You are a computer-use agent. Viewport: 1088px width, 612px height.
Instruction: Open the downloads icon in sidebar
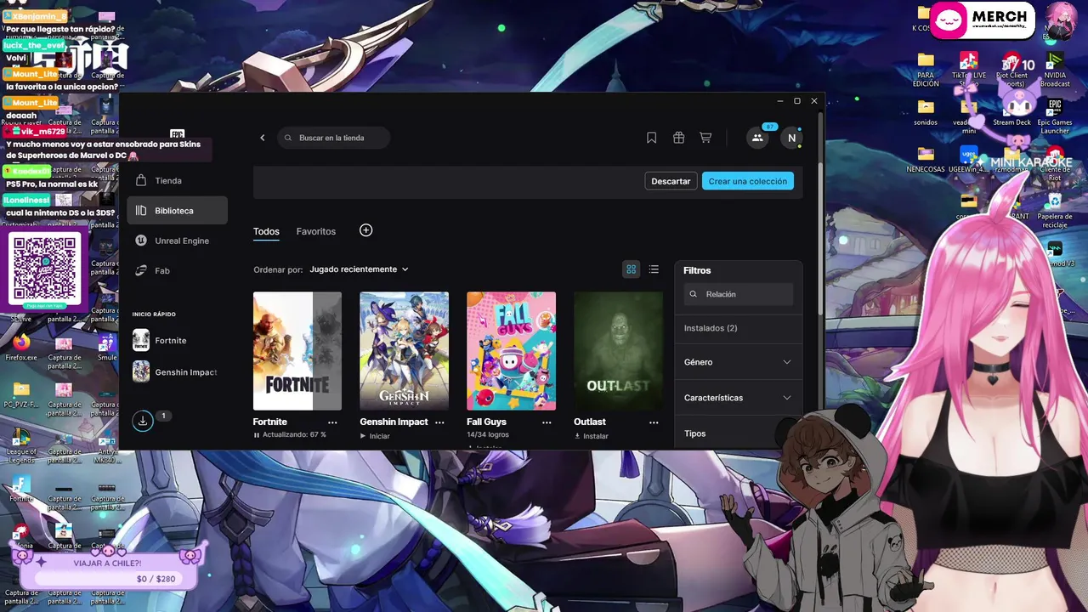coord(143,420)
